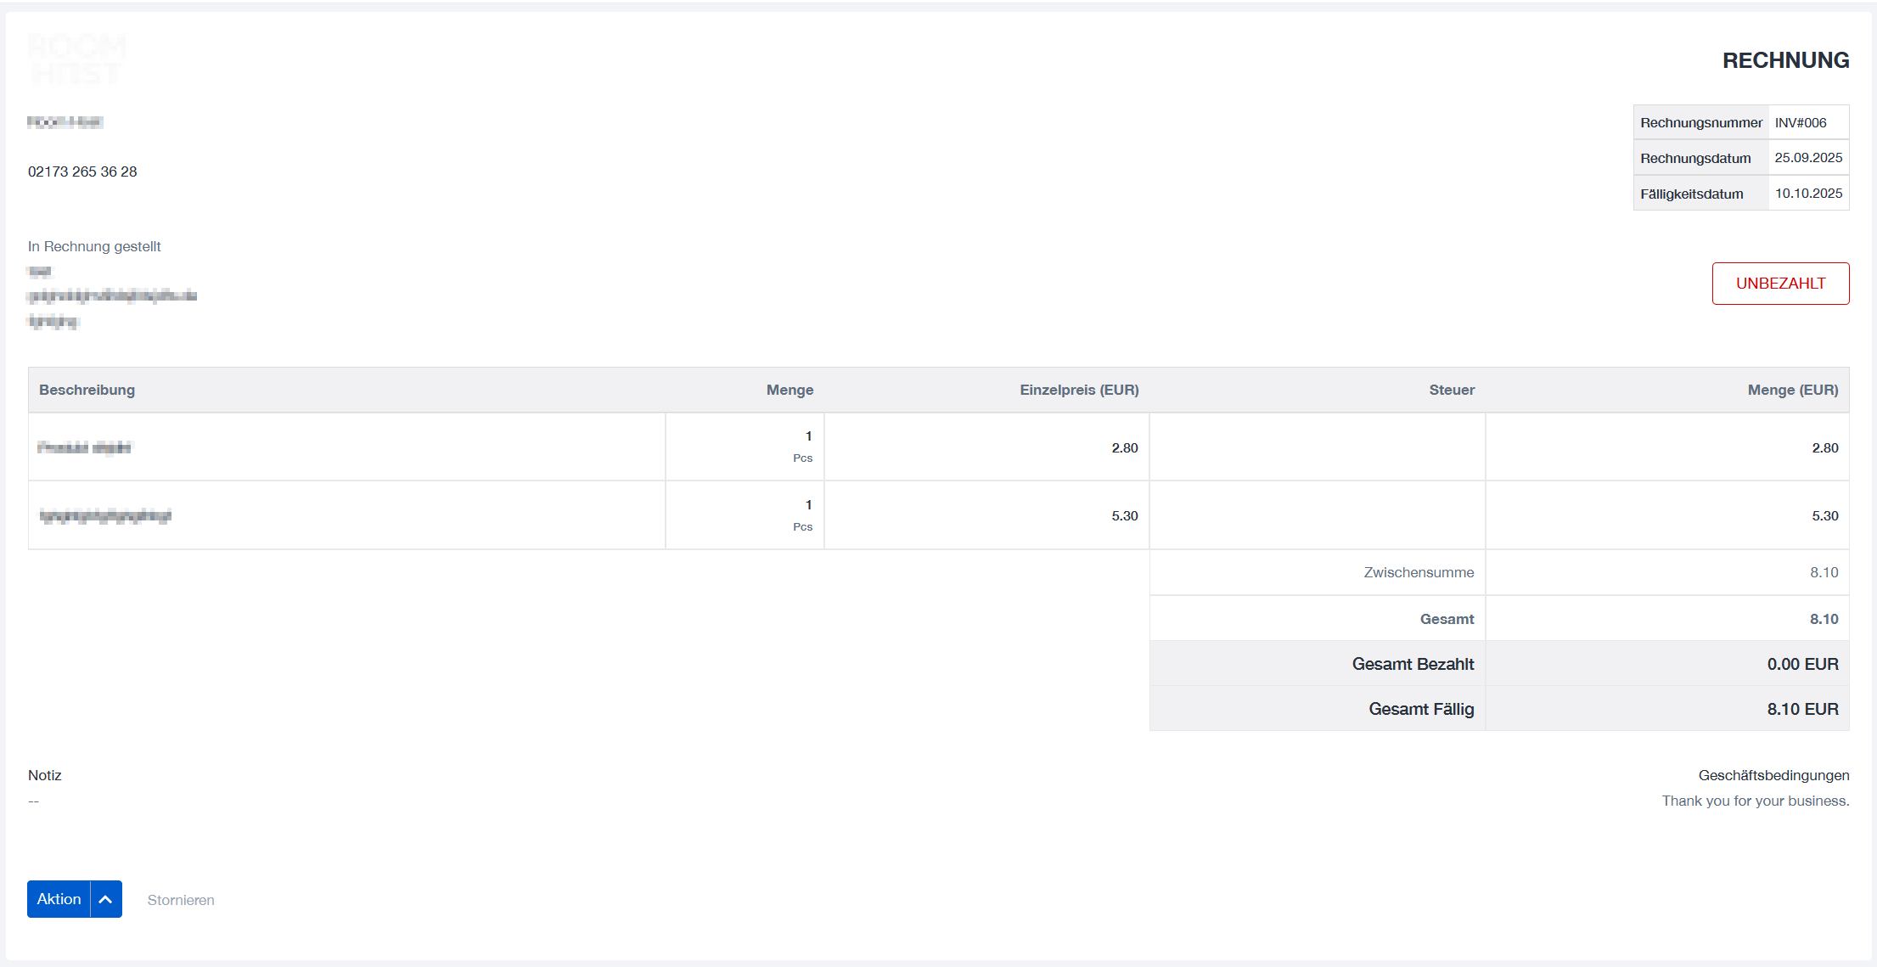Click the Steuer column header
The image size is (1877, 967).
pos(1452,391)
